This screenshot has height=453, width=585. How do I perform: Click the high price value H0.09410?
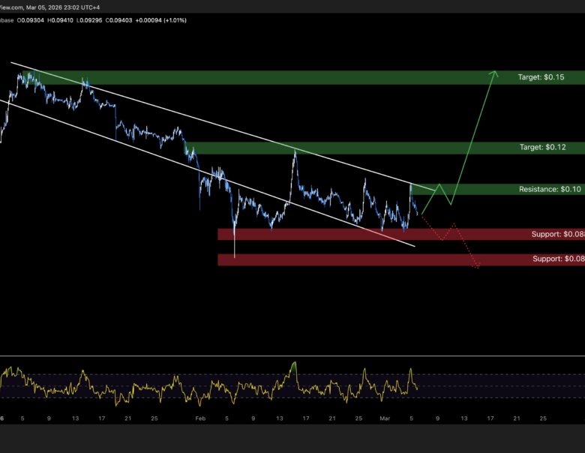point(62,20)
